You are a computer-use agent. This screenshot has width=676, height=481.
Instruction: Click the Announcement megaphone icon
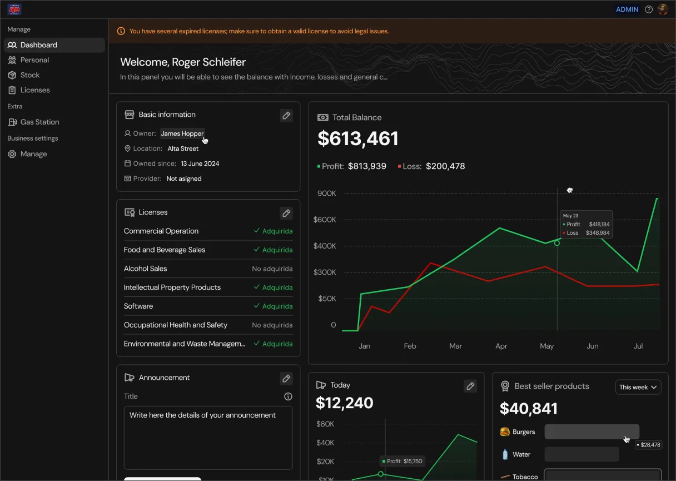pos(130,378)
